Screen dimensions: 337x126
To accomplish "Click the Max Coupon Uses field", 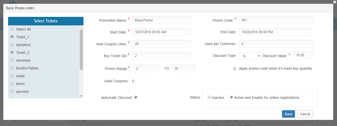I will [162, 44].
